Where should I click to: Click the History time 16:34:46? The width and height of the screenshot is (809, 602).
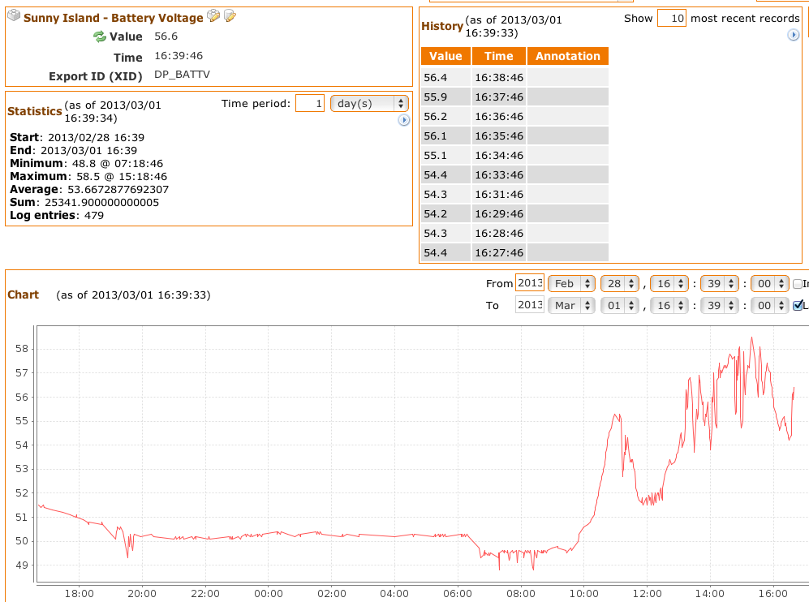[x=499, y=156]
